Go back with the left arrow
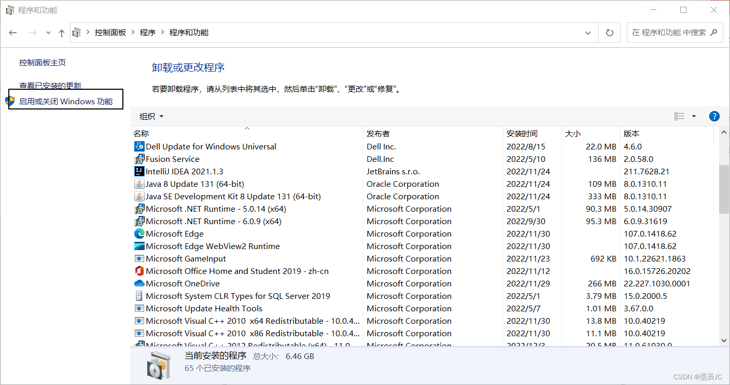Screen dimensions: 730x385 coord(13,33)
